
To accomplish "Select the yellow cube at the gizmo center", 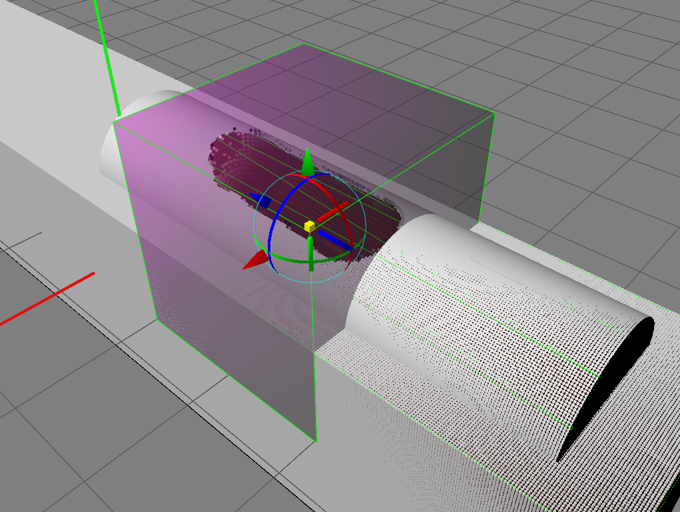I will coord(309,226).
